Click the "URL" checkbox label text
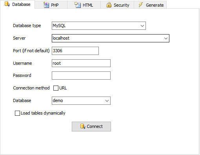This screenshot has width=200, height=155. (x=63, y=88)
